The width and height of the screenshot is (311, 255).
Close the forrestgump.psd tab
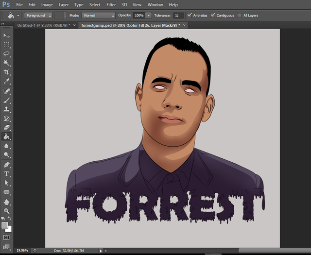[x=184, y=25]
